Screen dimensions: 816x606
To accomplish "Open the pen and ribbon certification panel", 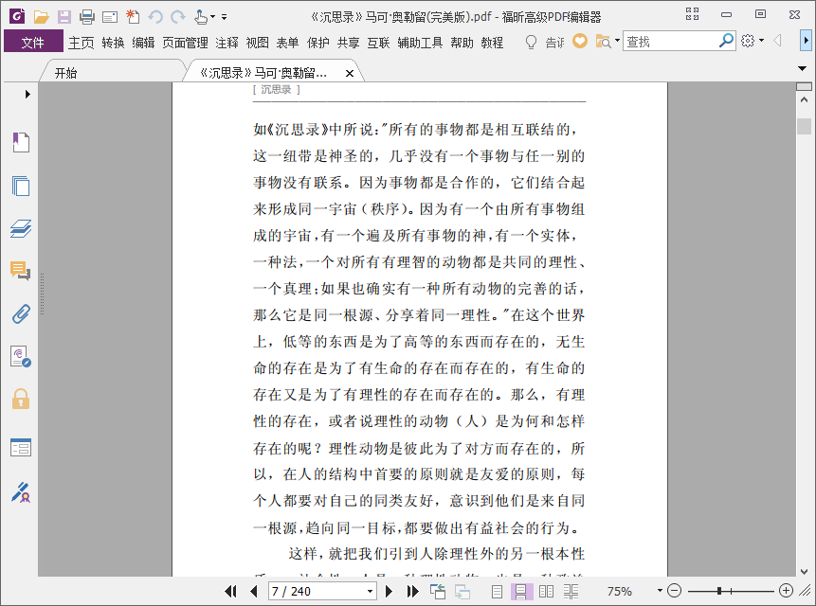I will tap(21, 492).
